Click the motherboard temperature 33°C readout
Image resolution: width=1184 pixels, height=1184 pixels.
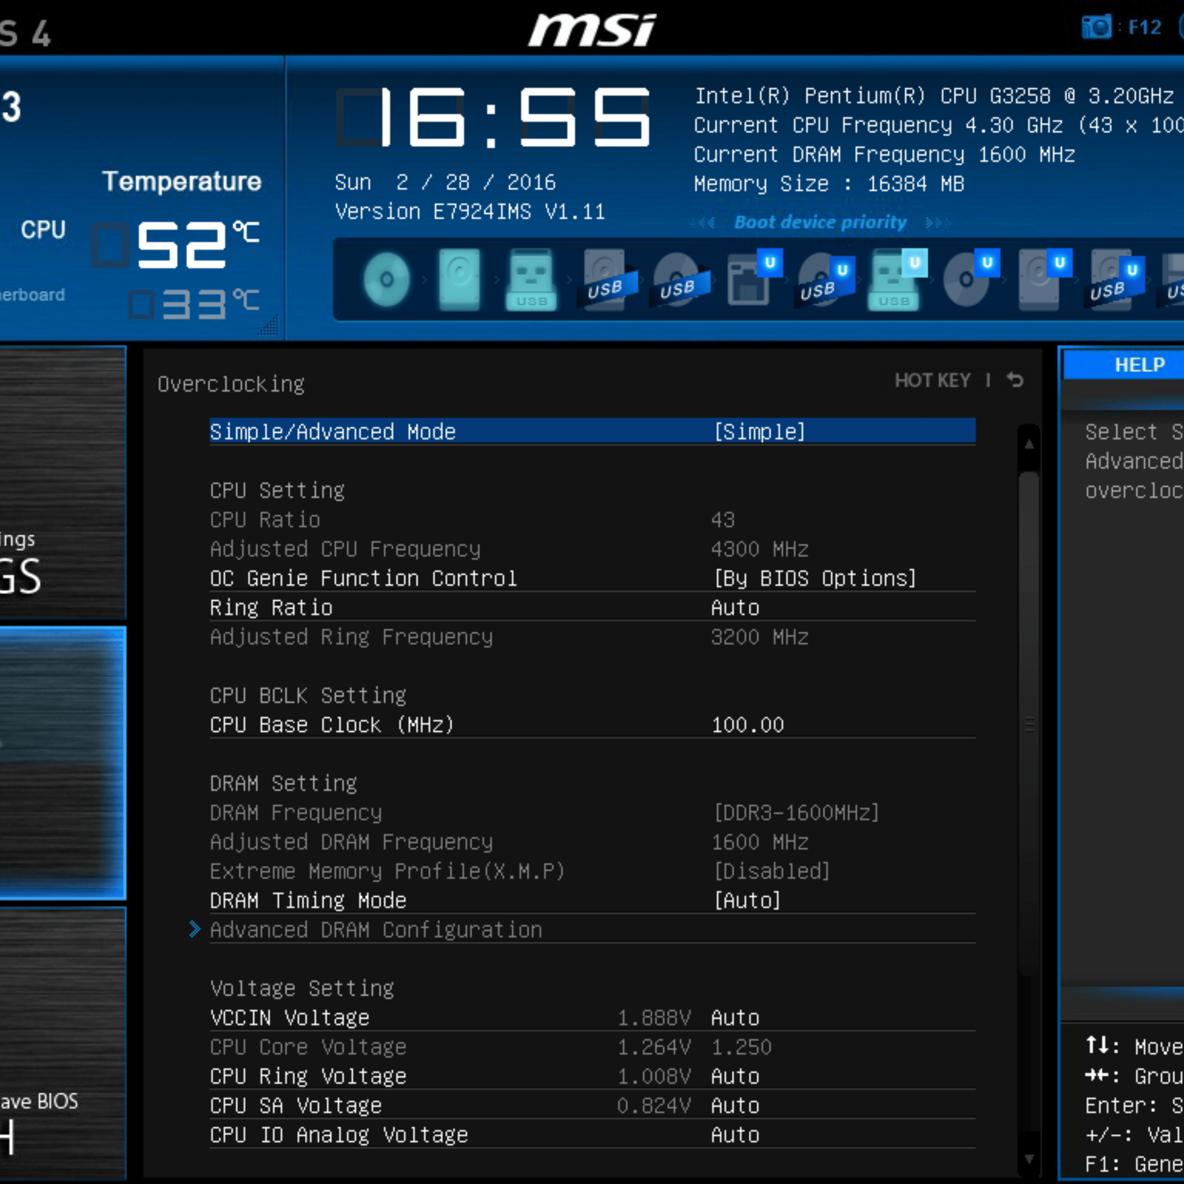195,304
